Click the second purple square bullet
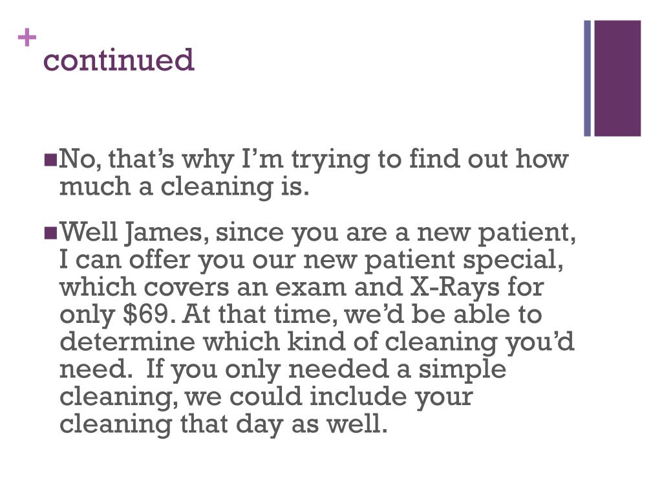The height and width of the screenshot is (497, 662). (x=50, y=233)
